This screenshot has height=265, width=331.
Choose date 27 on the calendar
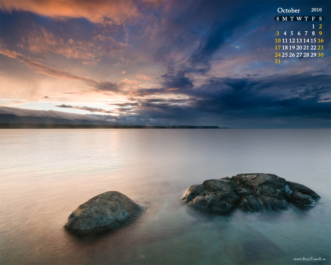click(299, 55)
